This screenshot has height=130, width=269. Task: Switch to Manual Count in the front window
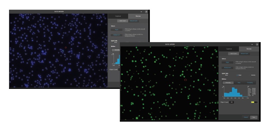[x=244, y=54]
